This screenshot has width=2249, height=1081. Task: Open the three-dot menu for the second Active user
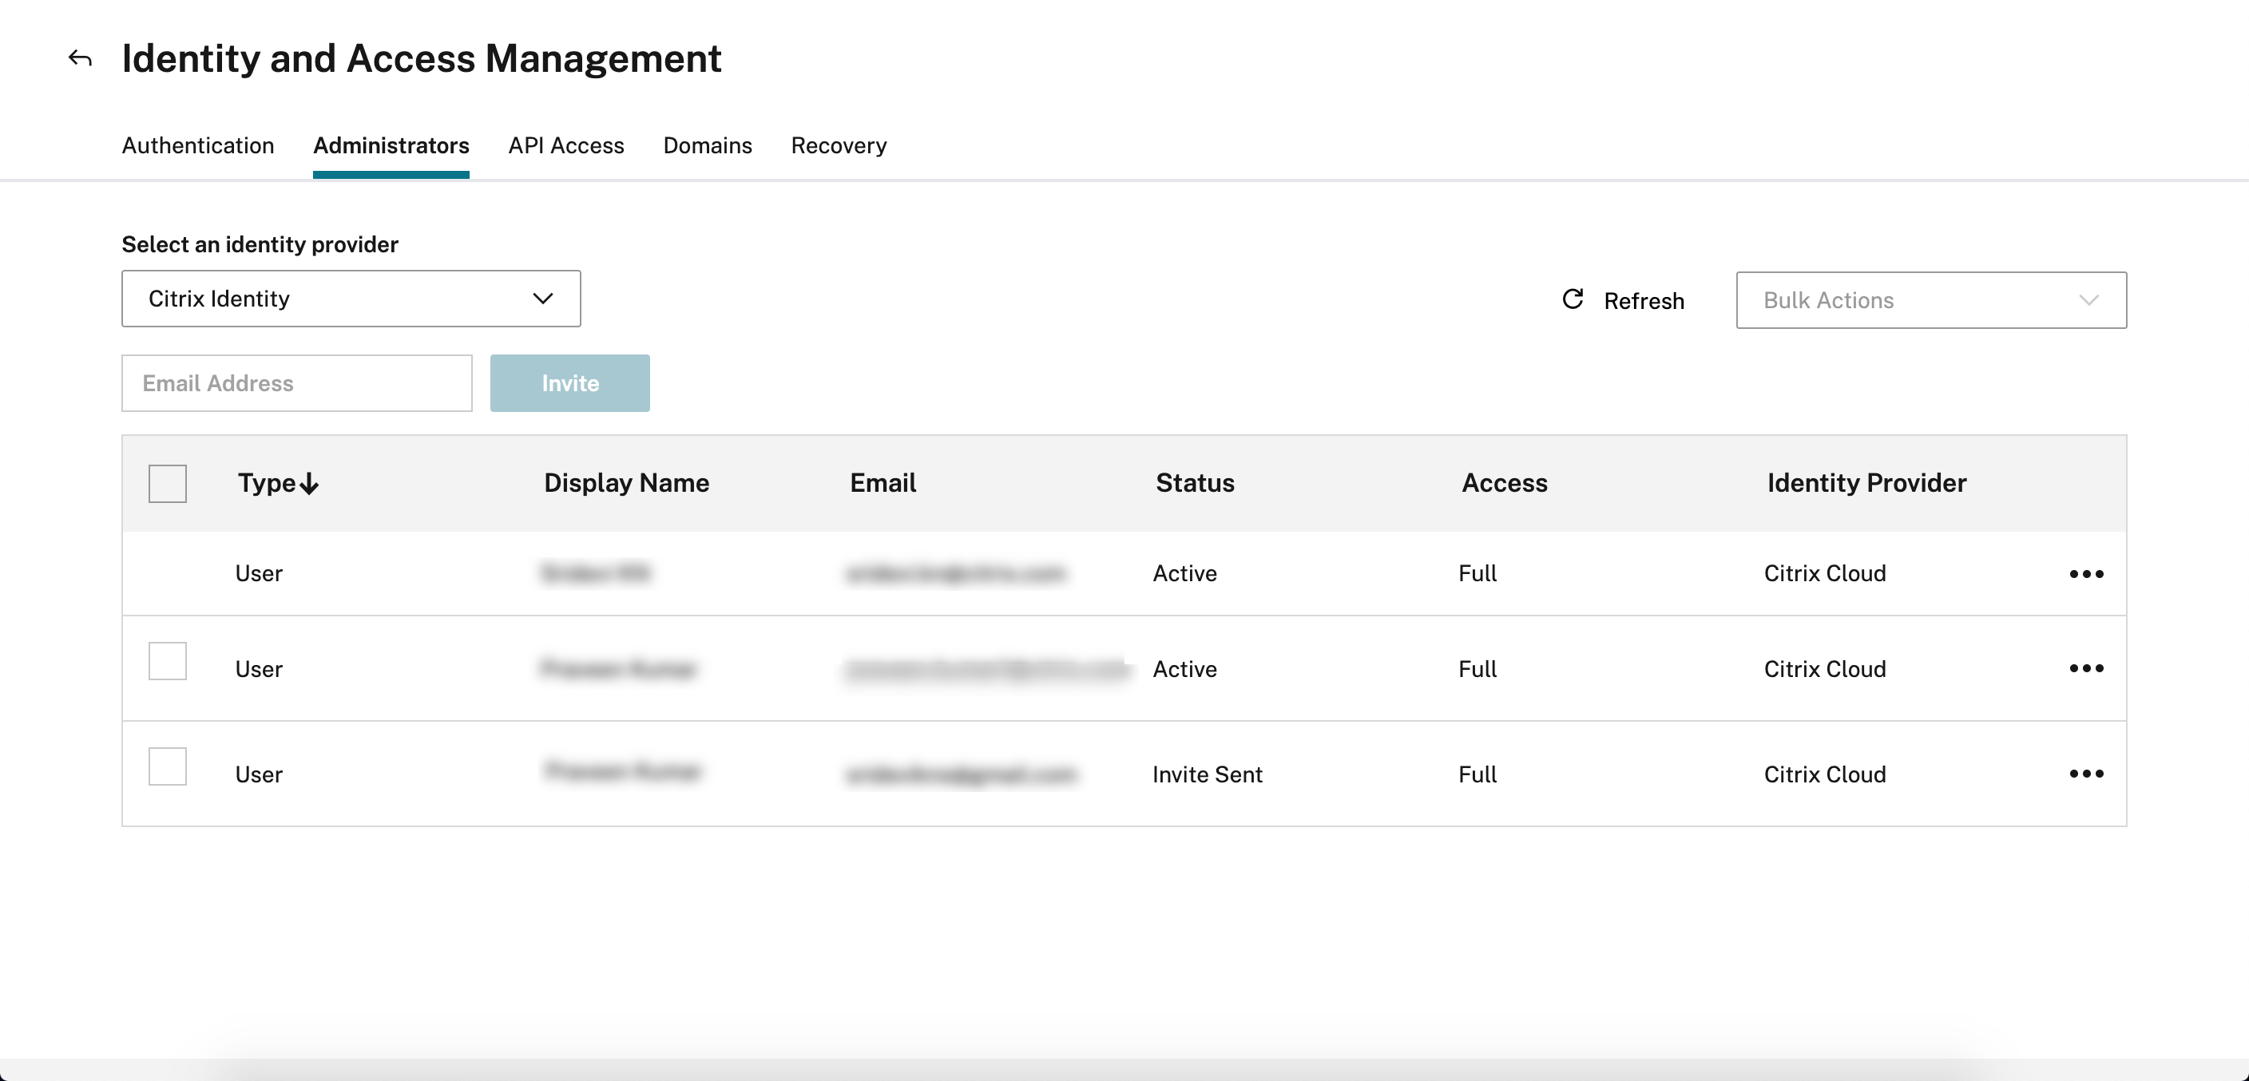click(x=2086, y=668)
